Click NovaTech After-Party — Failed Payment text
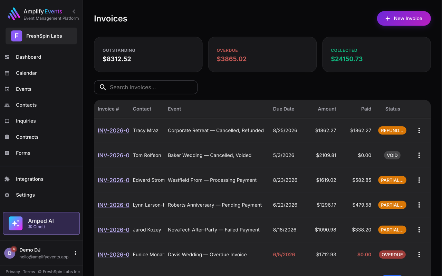 coord(214,230)
